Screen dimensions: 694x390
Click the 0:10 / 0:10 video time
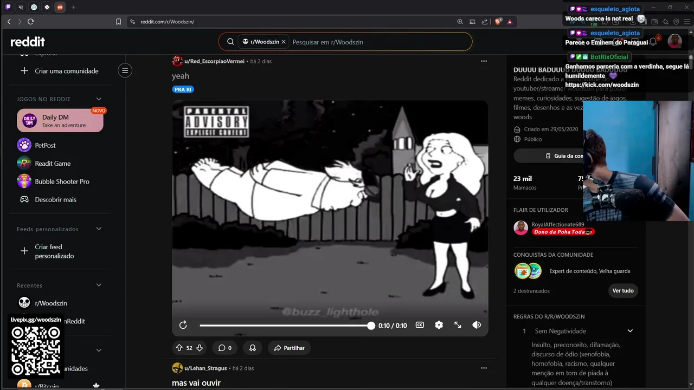pyautogui.click(x=393, y=326)
